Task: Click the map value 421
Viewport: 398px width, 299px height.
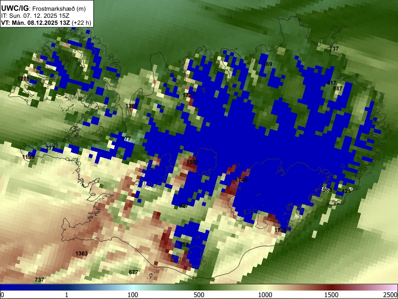Action: click(x=346, y=191)
